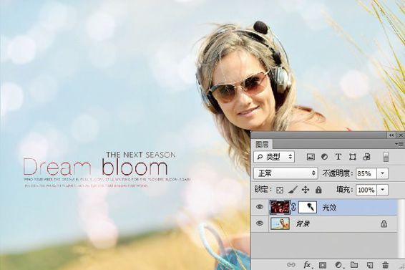Open the 类型 filter type dropdown

coord(274,157)
